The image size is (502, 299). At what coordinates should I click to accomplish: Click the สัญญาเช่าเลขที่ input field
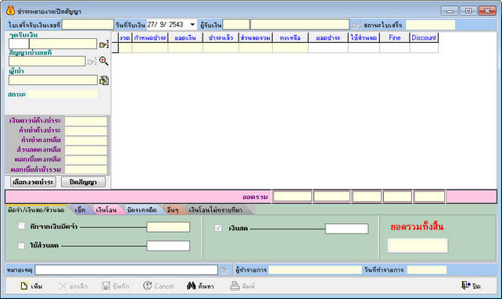tap(47, 61)
